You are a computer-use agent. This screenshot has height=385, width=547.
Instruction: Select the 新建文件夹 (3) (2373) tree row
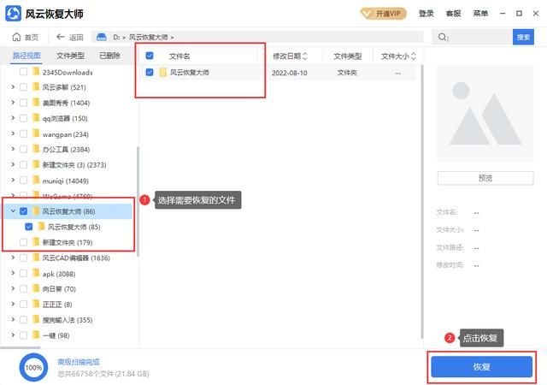point(68,164)
